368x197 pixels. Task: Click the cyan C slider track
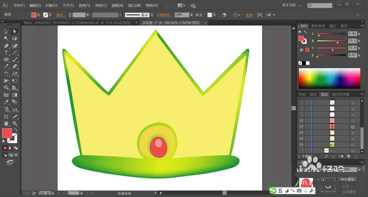[331, 34]
